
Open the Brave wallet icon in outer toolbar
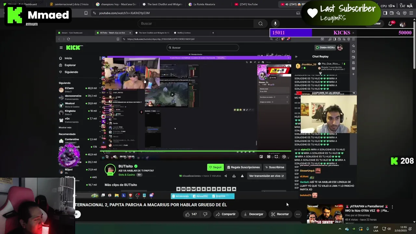392,13
